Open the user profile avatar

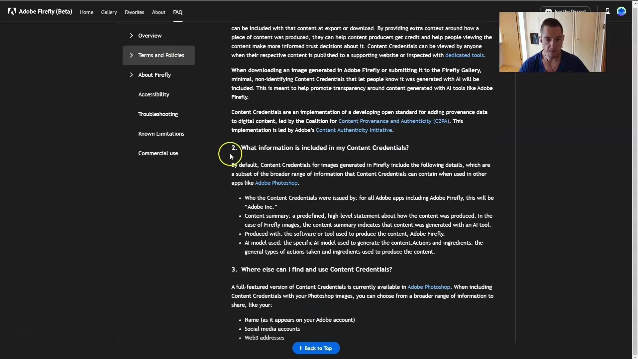click(621, 12)
